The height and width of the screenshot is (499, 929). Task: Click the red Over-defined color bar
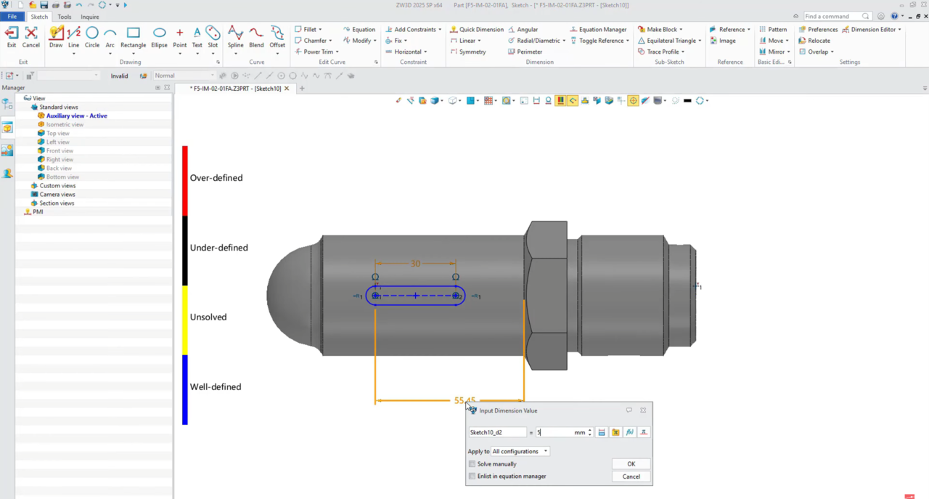tap(185, 180)
